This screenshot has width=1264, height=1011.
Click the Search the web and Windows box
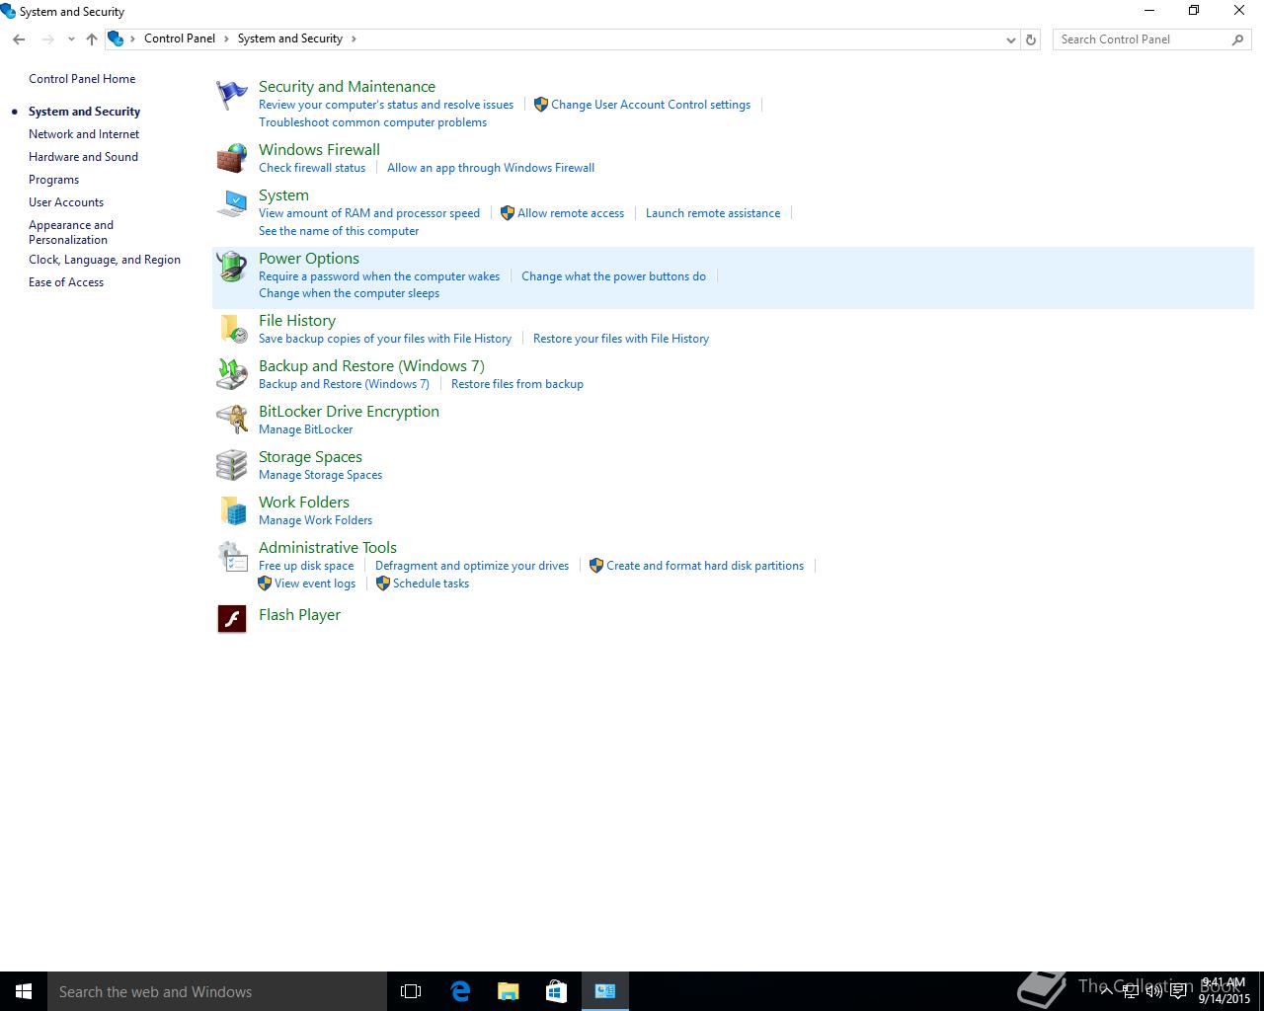tap(217, 991)
